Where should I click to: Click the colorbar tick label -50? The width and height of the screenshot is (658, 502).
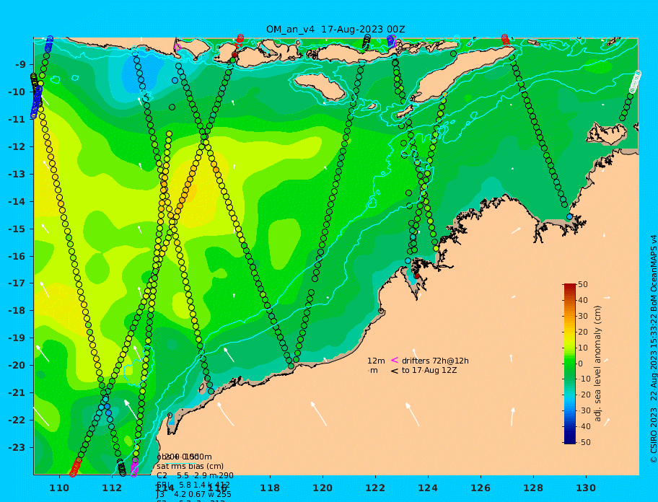[583, 442]
